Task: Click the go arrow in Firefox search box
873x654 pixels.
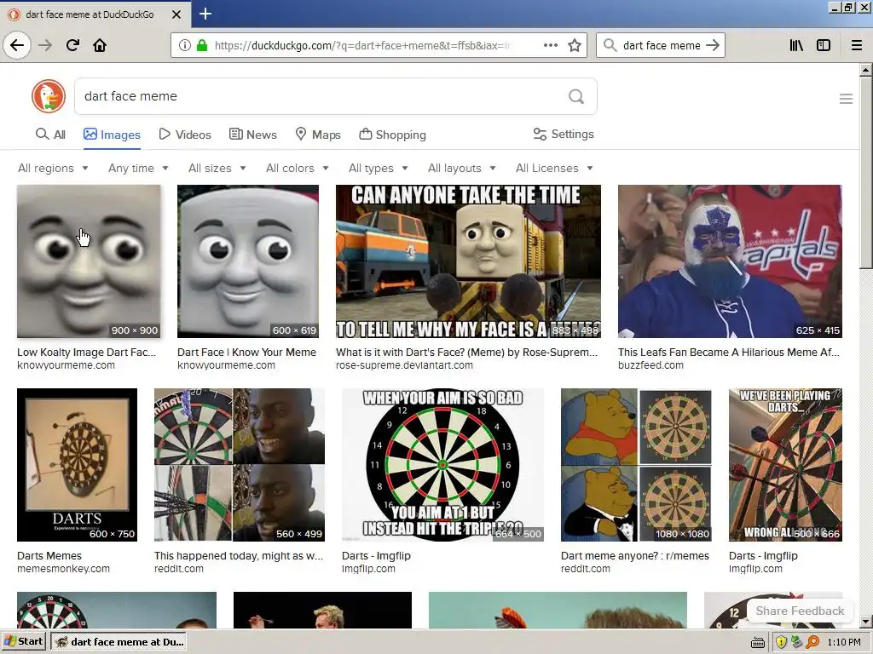Action: (x=713, y=45)
